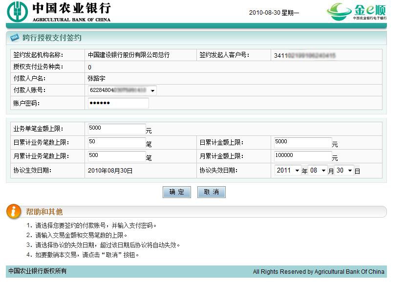Screen dimensions: 405x286
Task: Click the 月累计金额上限 field with 100000
Action: pyautogui.click(x=303, y=156)
